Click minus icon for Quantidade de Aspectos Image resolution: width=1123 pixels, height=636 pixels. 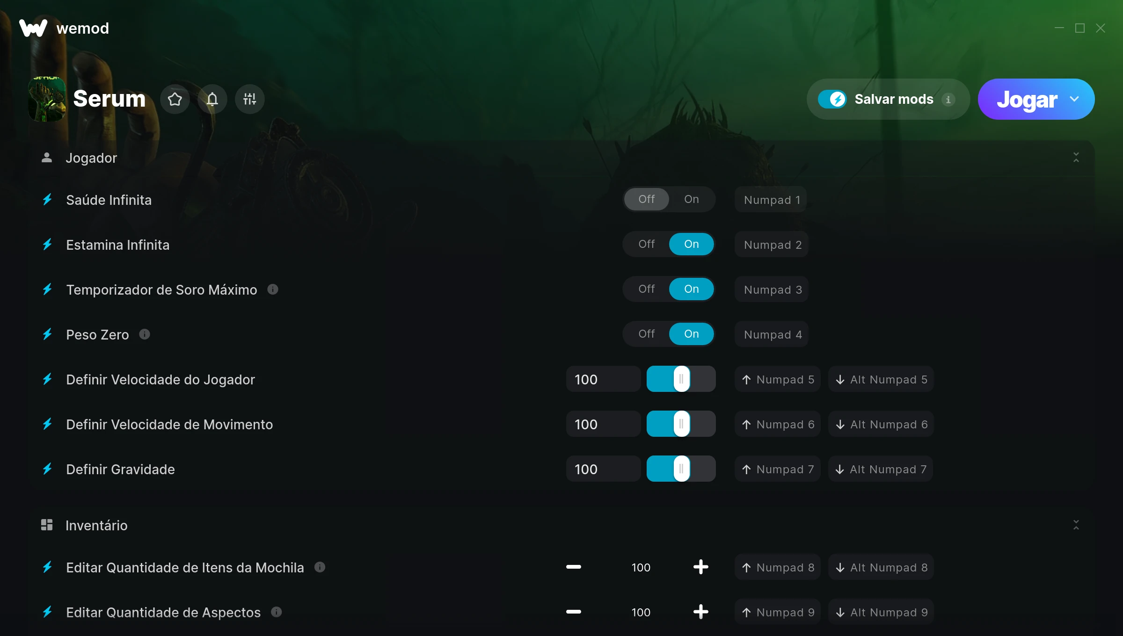coord(574,612)
